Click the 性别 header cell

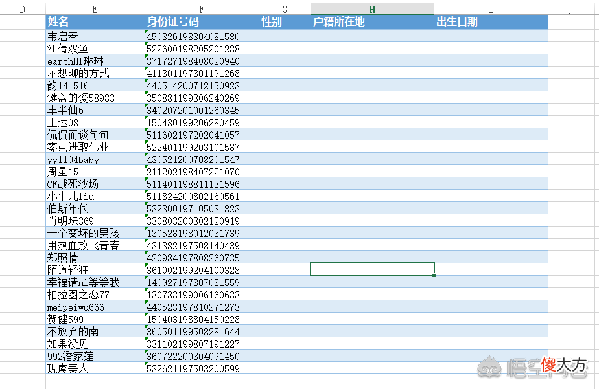pos(285,22)
